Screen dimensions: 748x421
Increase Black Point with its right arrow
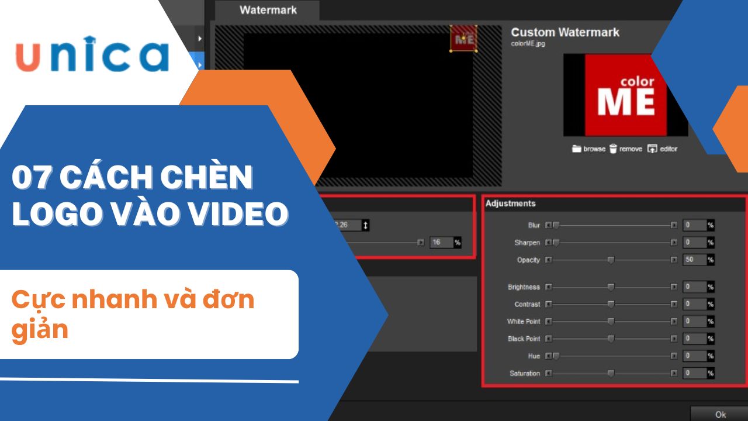pos(674,339)
